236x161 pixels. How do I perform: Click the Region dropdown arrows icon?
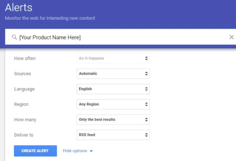coord(146,104)
